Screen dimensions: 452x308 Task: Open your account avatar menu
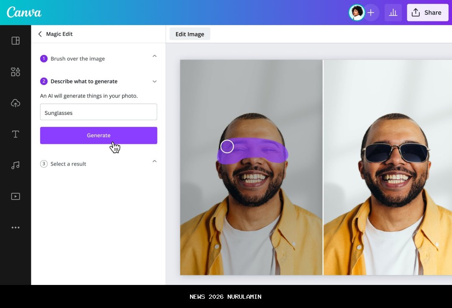click(357, 12)
